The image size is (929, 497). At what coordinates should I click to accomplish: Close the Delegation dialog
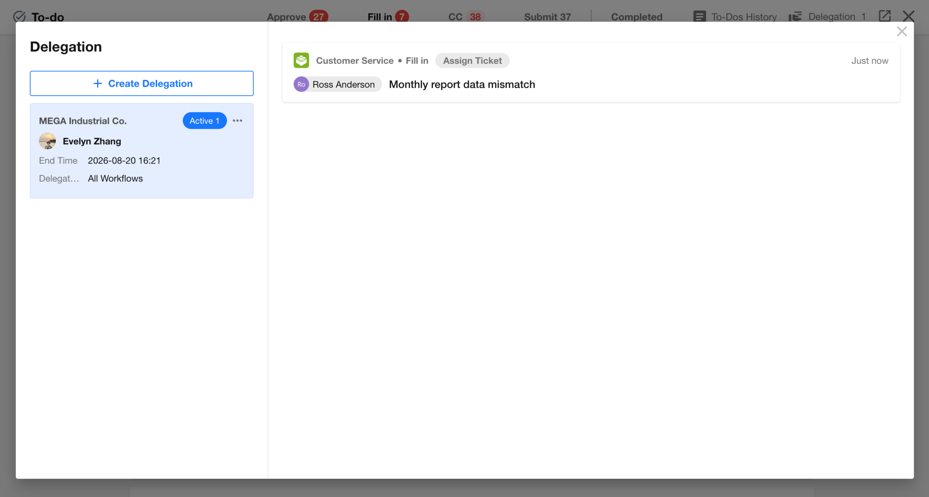coord(901,32)
